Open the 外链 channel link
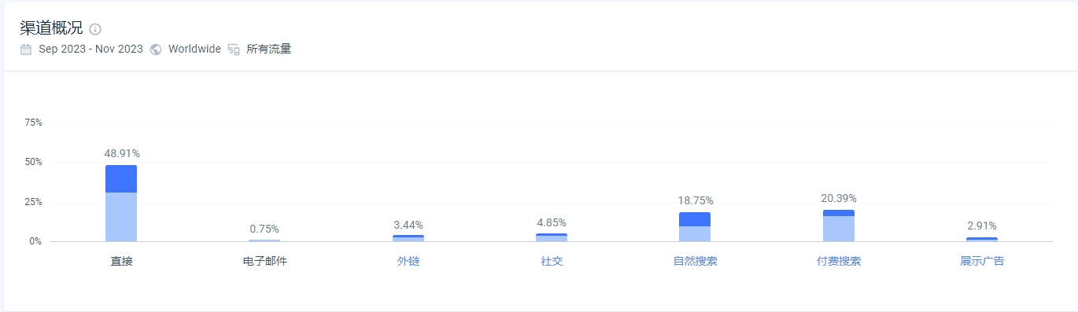Image resolution: width=1078 pixels, height=312 pixels. tap(408, 261)
